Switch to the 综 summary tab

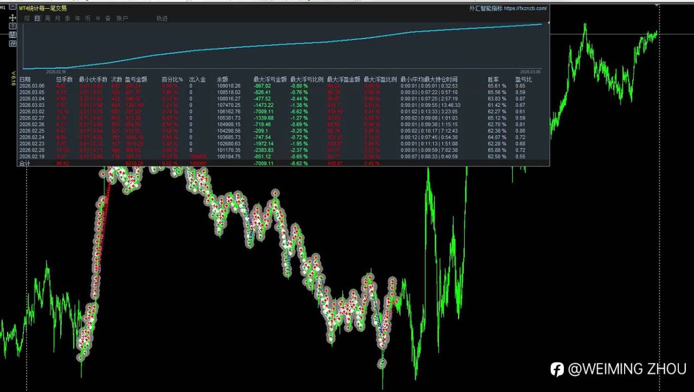(27, 18)
